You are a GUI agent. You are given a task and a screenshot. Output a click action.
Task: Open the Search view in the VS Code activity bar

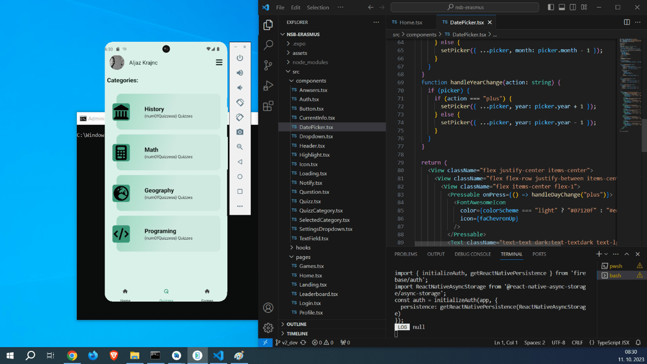[x=268, y=45]
